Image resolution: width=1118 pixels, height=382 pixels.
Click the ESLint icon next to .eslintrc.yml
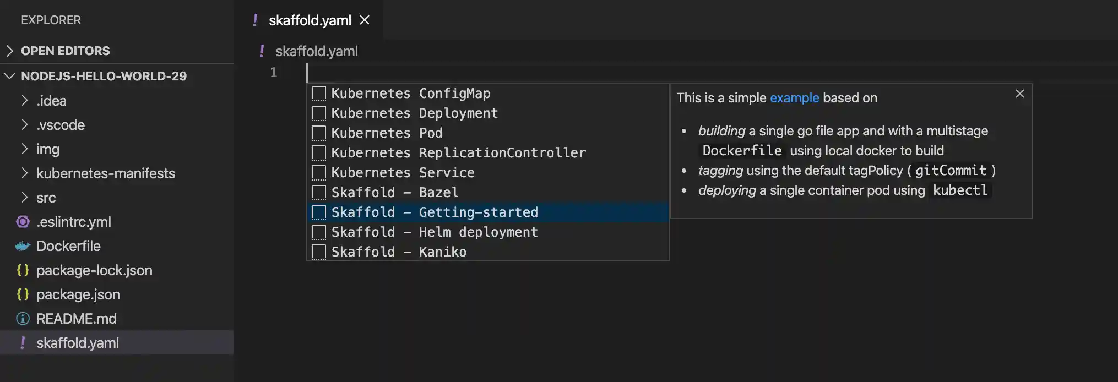(22, 222)
